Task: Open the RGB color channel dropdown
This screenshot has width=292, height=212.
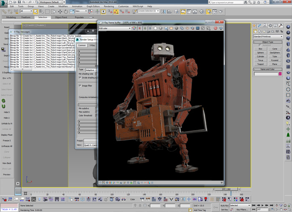Action: point(114,28)
